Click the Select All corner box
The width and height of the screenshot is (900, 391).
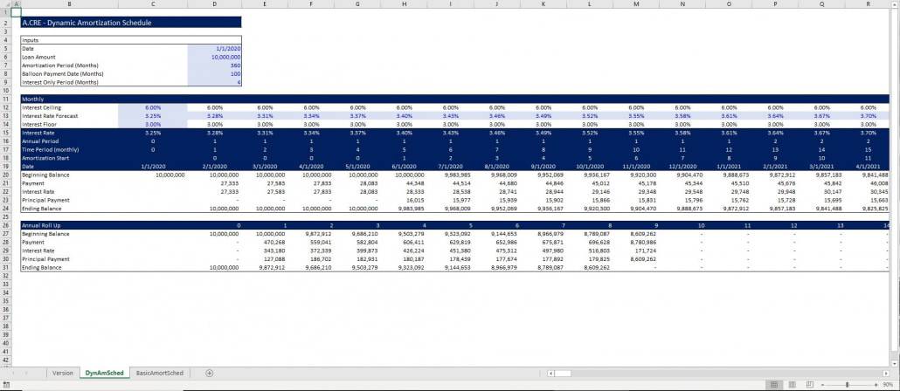(x=5, y=4)
